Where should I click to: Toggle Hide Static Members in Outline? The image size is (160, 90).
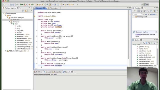pyautogui.click(x=149, y=43)
